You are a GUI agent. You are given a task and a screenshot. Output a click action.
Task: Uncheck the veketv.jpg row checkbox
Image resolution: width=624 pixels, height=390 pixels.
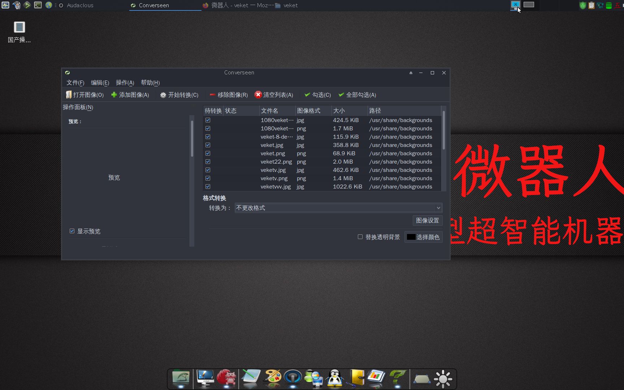click(x=208, y=170)
